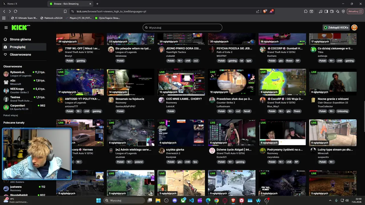Viewport: 365px width, 205px height.
Task: Open Brave Wallet icon
Action: tap(332, 11)
